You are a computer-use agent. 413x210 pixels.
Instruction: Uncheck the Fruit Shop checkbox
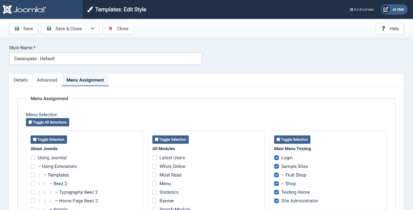[277, 175]
